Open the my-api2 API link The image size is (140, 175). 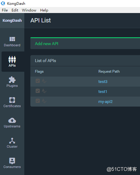[105, 102]
